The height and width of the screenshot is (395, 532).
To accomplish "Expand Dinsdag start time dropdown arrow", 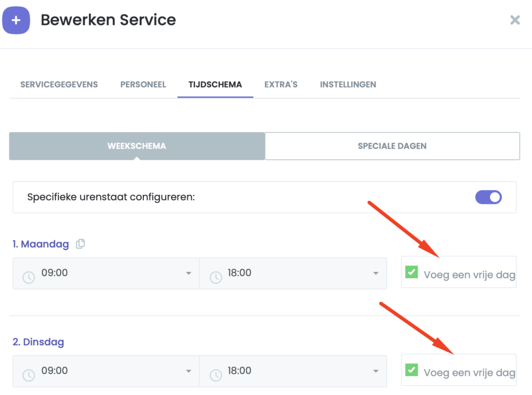I will 189,372.
